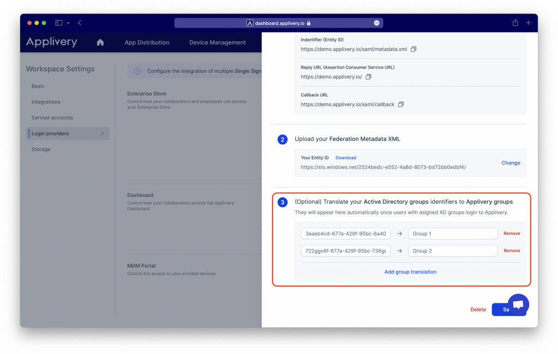Remove the Group 1 translation

[512, 233]
